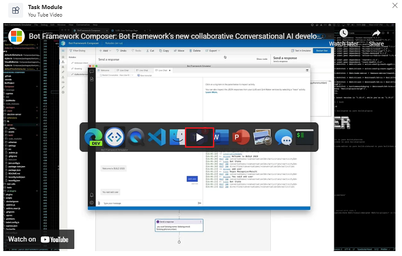
Task: Click Watch on YouTube button
Action: [x=39, y=239]
